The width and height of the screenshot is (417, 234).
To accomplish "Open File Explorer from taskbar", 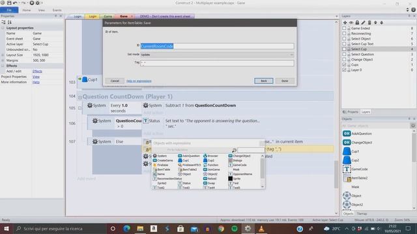I will pos(140,229).
